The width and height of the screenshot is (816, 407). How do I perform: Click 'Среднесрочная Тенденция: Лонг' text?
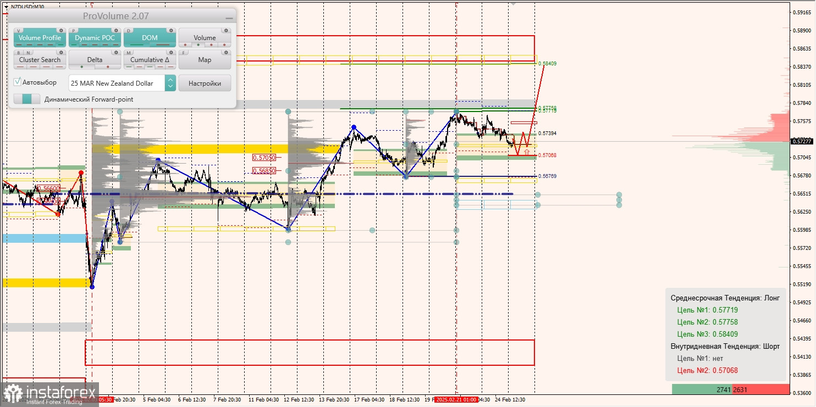(725, 298)
